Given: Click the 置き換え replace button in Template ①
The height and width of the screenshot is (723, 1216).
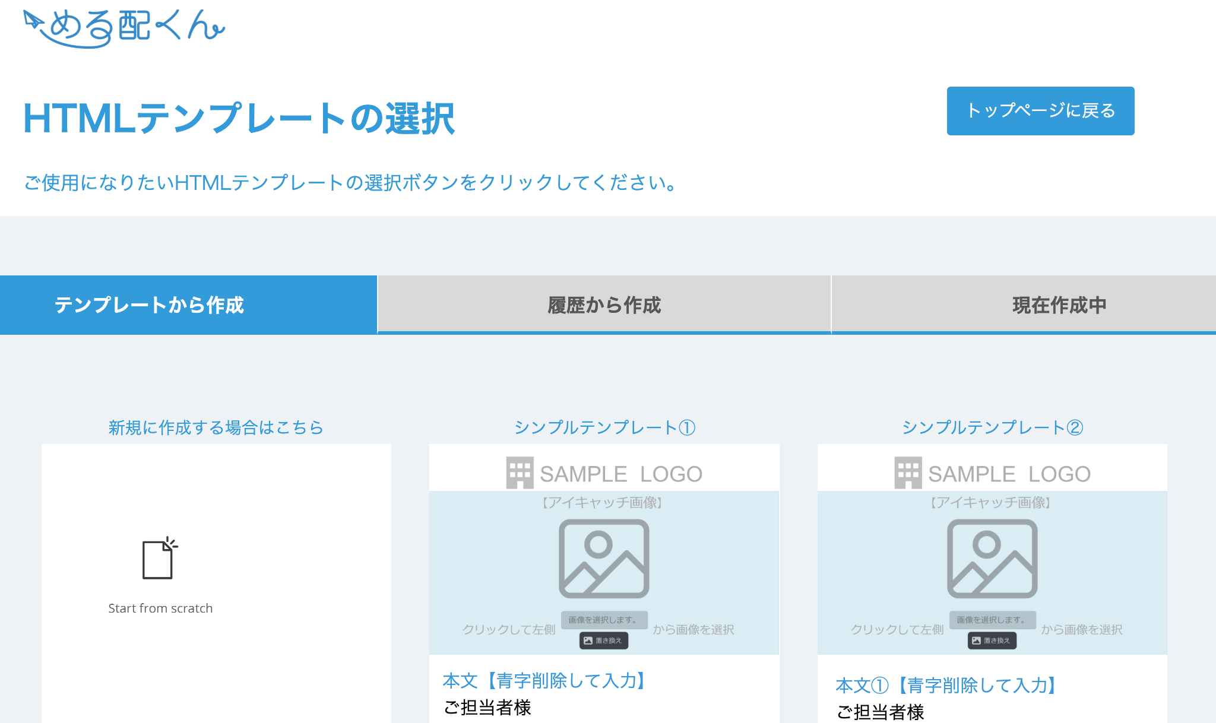Looking at the screenshot, I should pyautogui.click(x=604, y=640).
